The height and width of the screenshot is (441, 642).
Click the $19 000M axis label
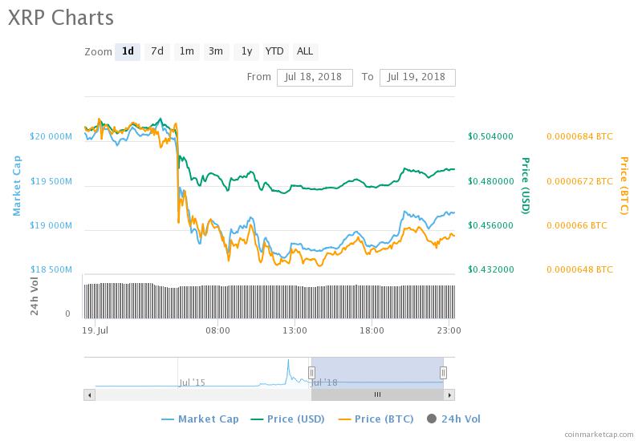coord(51,225)
